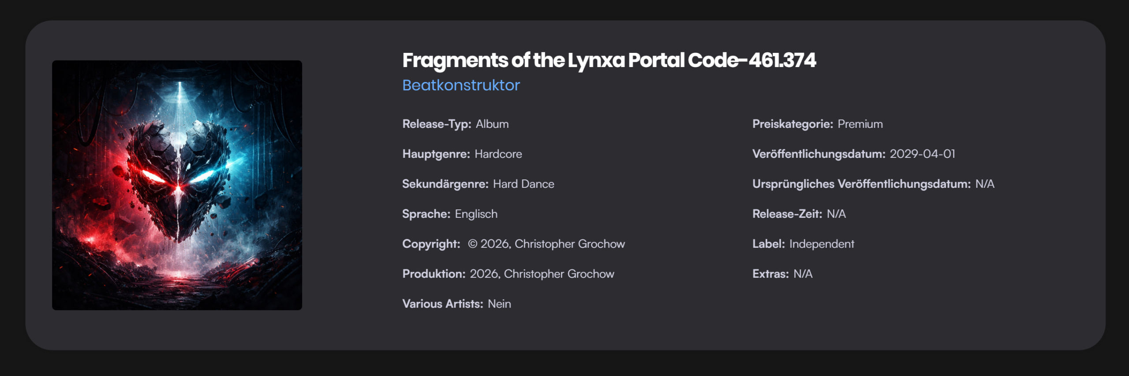Click the Release-Zeit N/A value
Image resolution: width=1129 pixels, height=376 pixels.
tap(836, 214)
